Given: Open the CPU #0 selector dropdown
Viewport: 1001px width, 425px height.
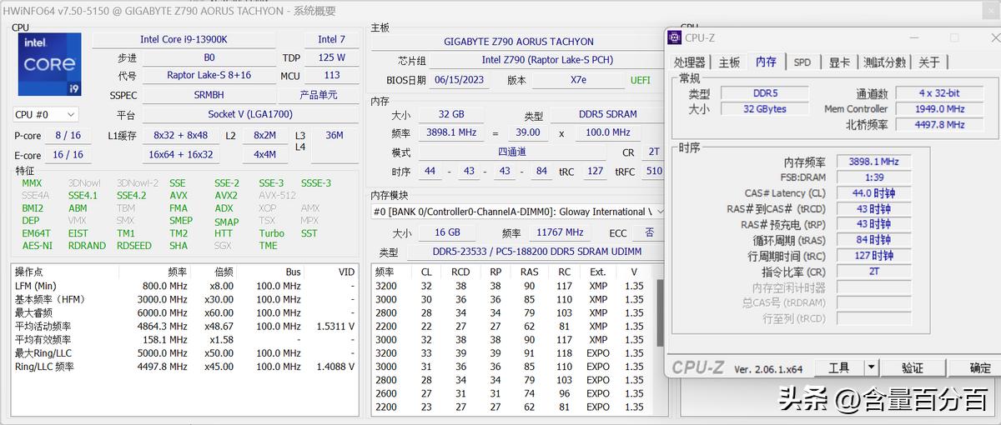Looking at the screenshot, I should click(45, 114).
